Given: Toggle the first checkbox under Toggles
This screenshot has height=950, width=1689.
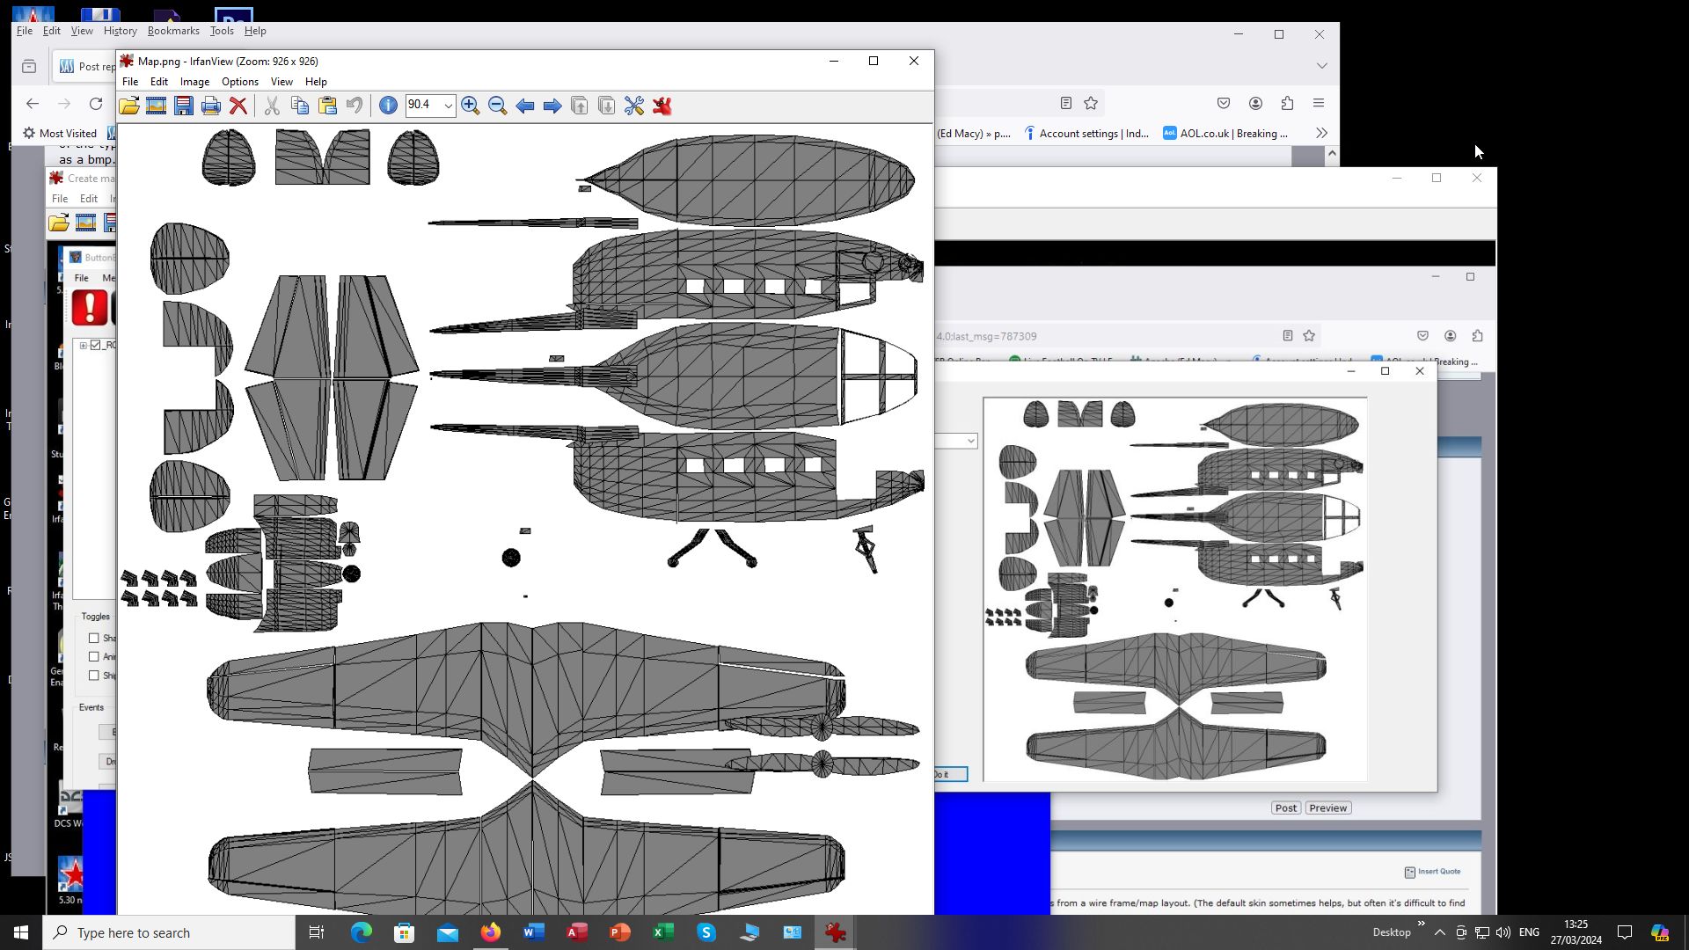Looking at the screenshot, I should point(94,638).
